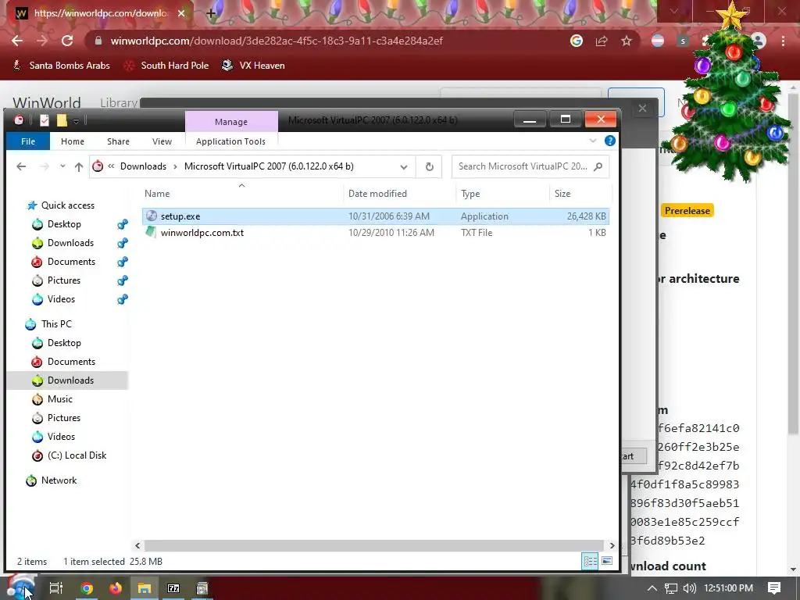Click Quick Access Toolbar properties icon
The image size is (800, 600).
45,120
